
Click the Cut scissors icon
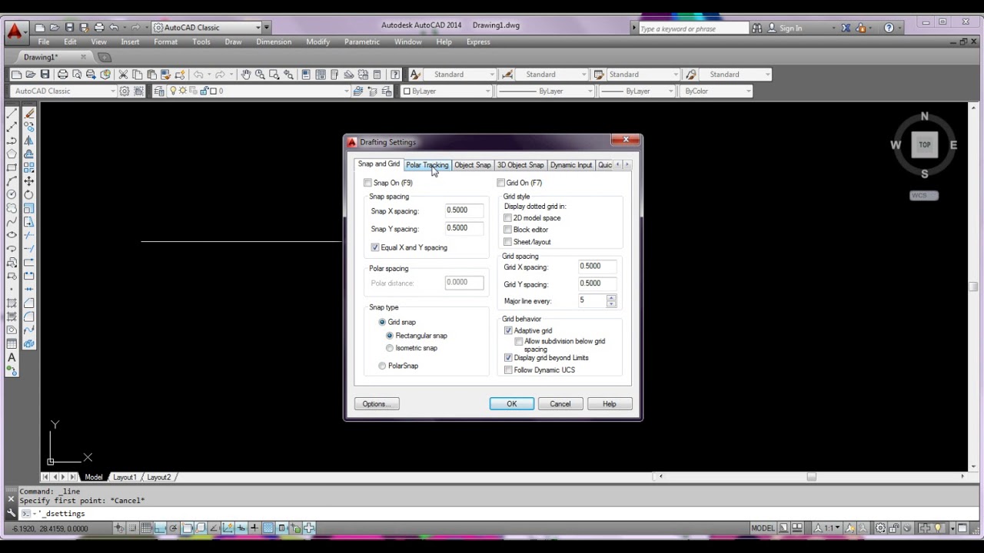(x=123, y=75)
